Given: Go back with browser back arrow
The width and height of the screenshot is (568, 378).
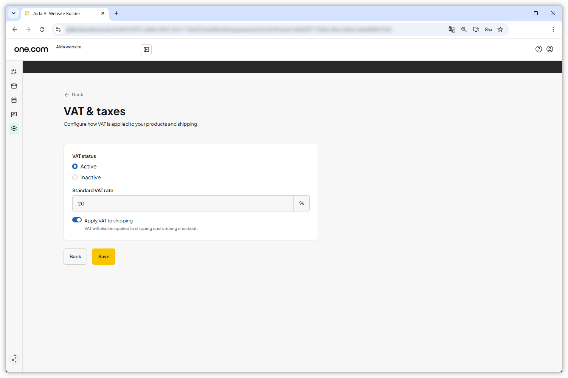Looking at the screenshot, I should point(15,29).
